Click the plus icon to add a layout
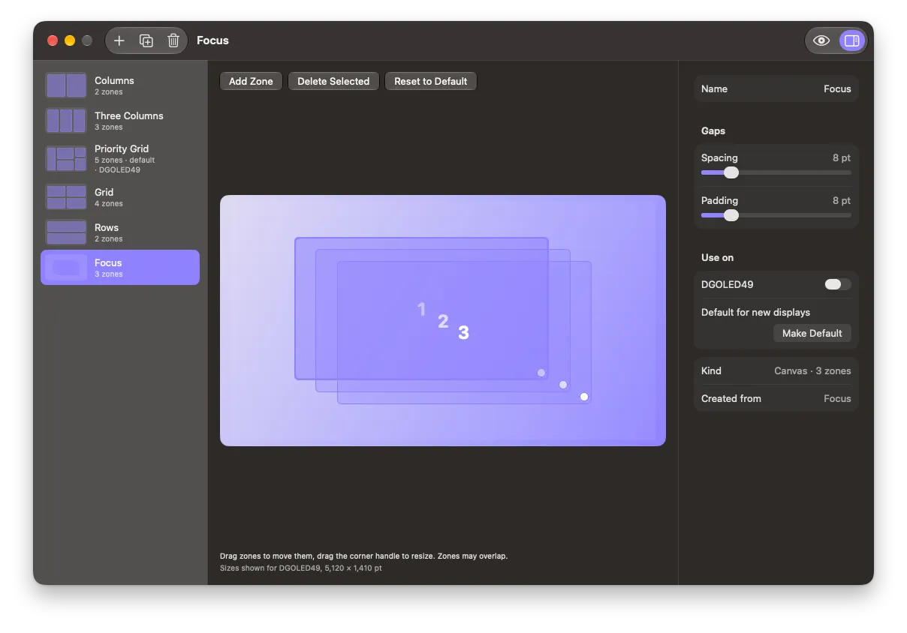 119,40
